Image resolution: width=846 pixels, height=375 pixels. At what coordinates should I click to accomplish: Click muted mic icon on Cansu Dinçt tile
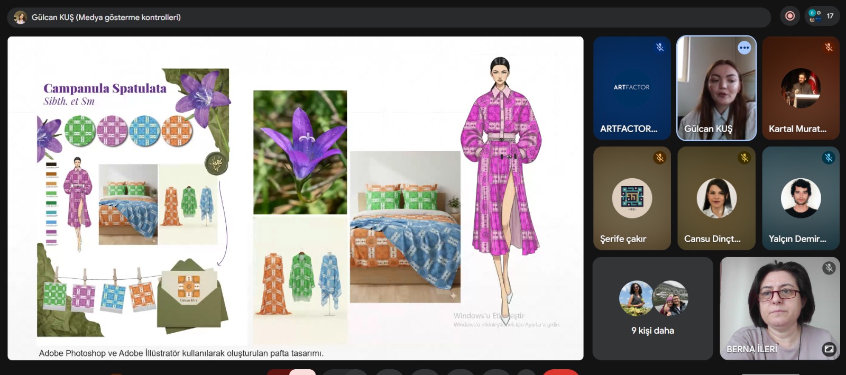[744, 158]
